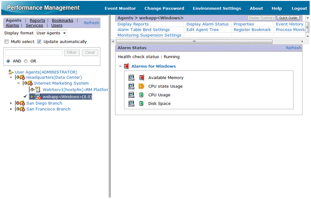Click the report icon beside Available Memory
This screenshot has width=311, height=199.
131,78
